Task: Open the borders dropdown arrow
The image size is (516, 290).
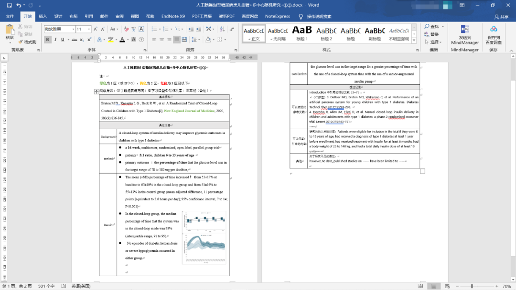Action: 226,40
